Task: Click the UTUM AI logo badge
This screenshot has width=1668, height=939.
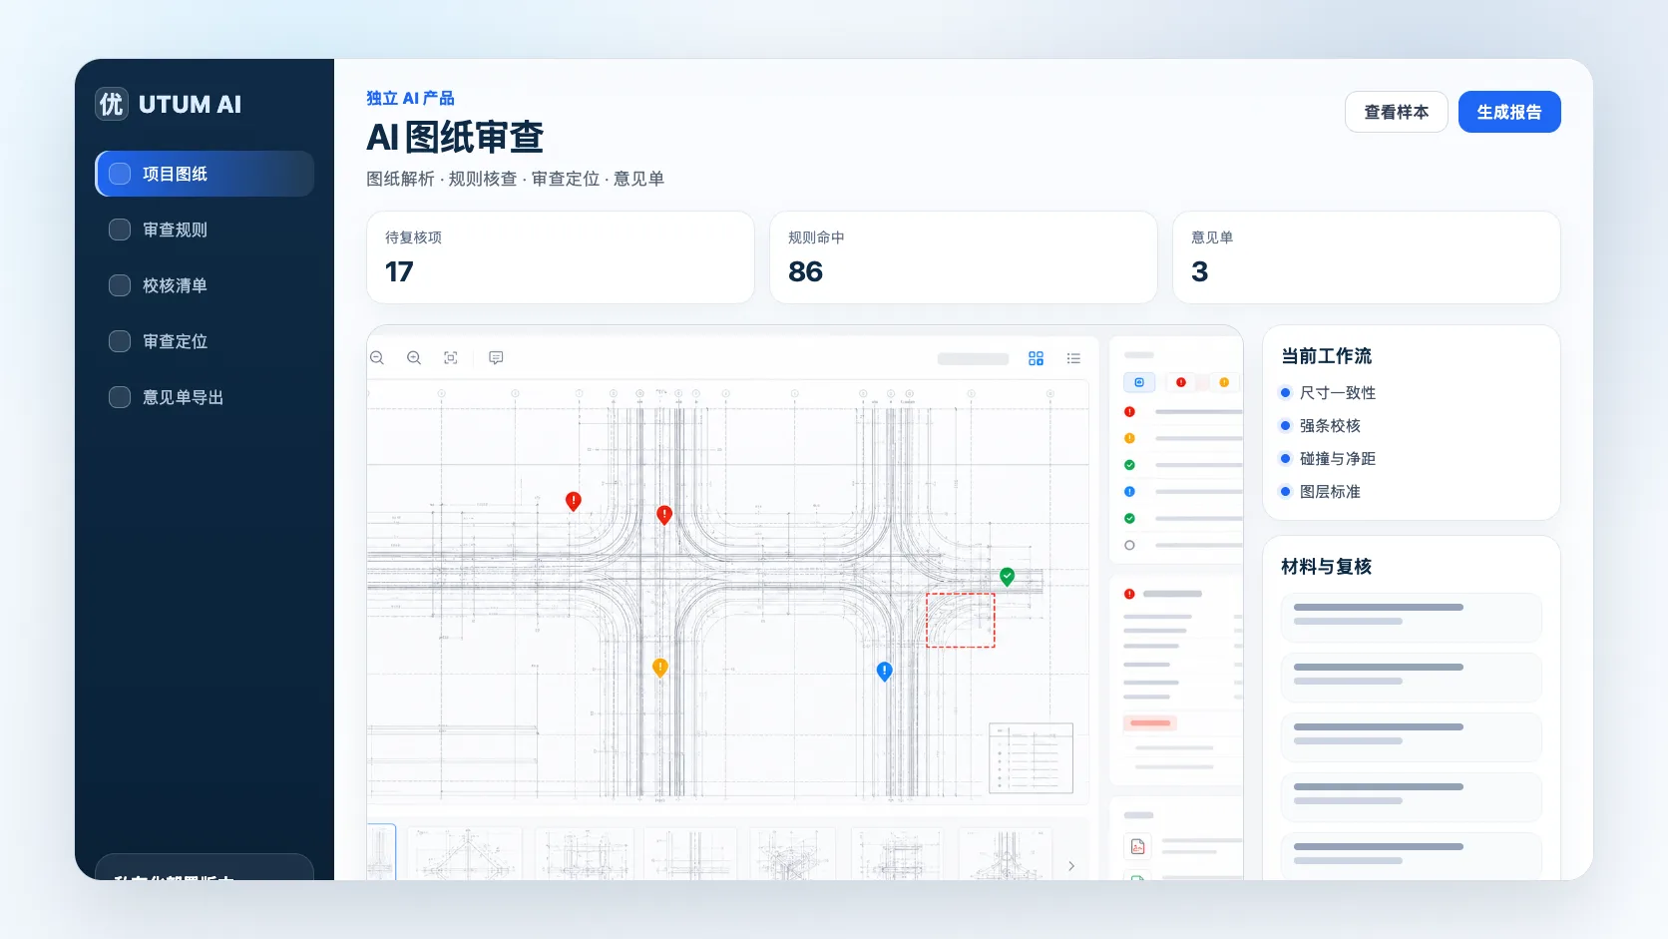Action: pos(112,104)
